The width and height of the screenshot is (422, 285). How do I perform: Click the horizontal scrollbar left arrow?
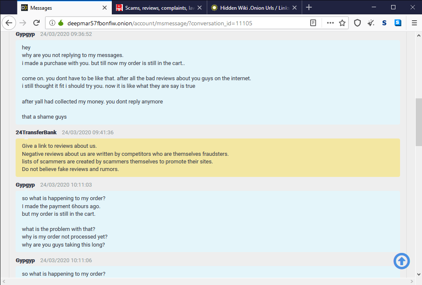[x=4, y=281]
